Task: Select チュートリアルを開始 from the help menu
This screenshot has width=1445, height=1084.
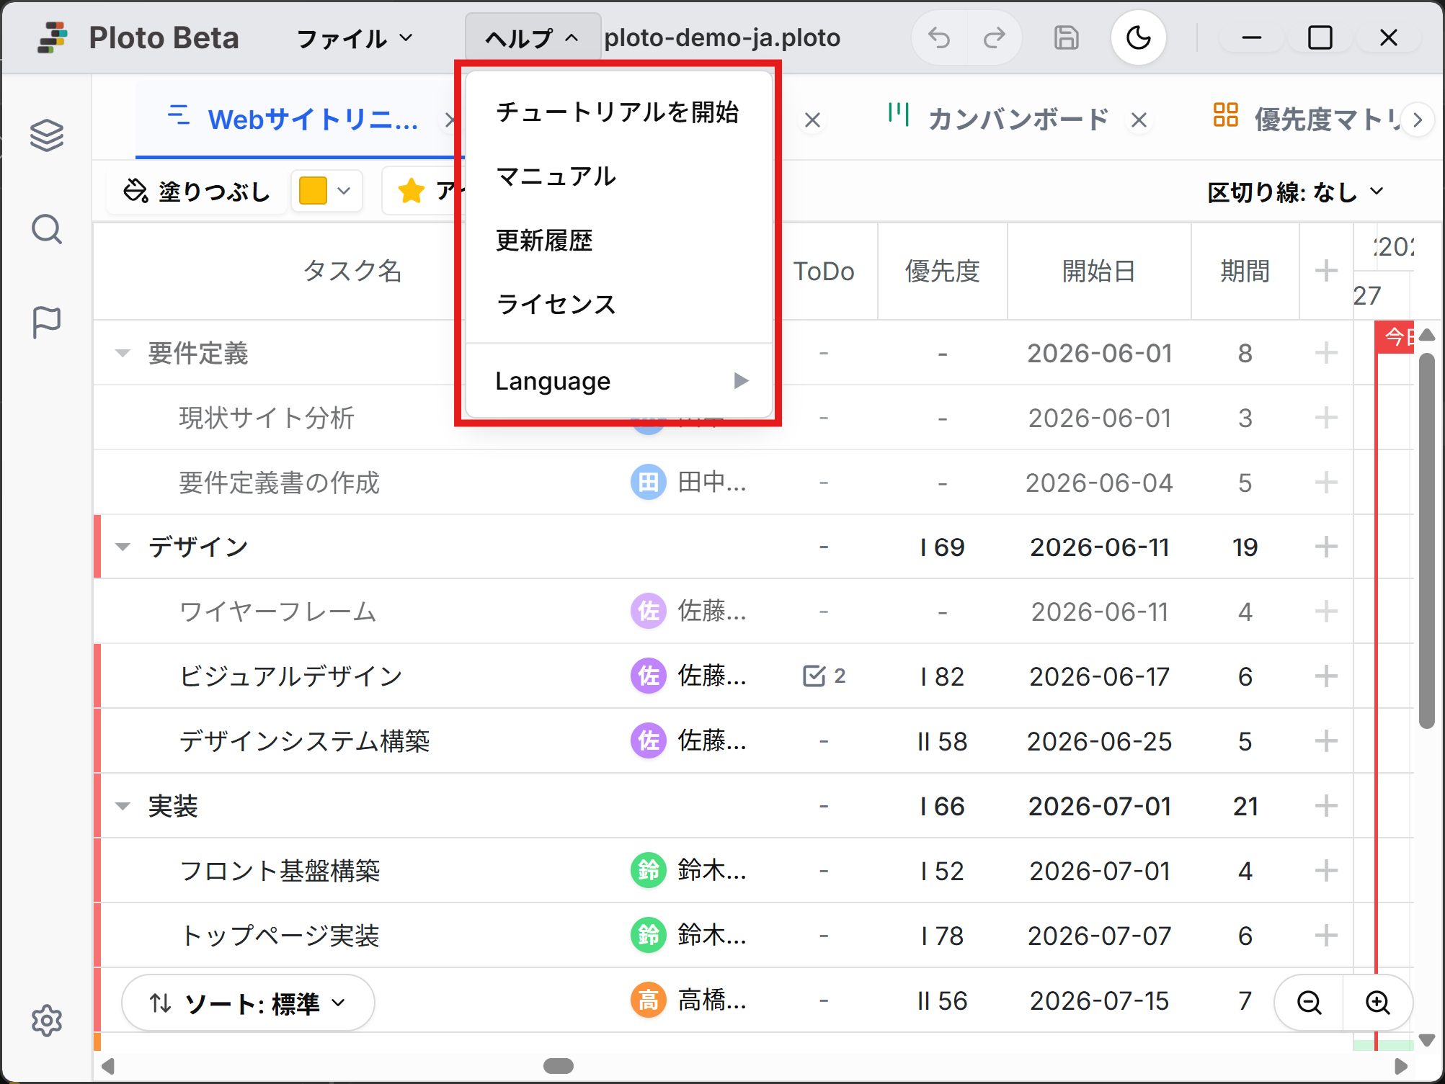Action: (x=618, y=112)
